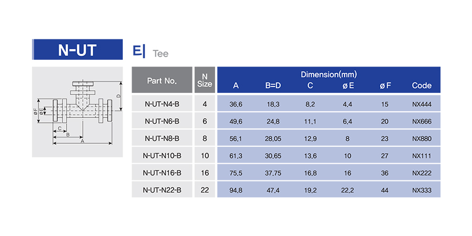Screen dimensions: 472x236
Task: Select part number N-UT-N4-B
Action: click(x=162, y=104)
